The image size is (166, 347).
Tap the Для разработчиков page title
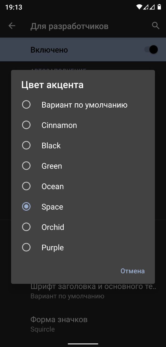(x=69, y=26)
